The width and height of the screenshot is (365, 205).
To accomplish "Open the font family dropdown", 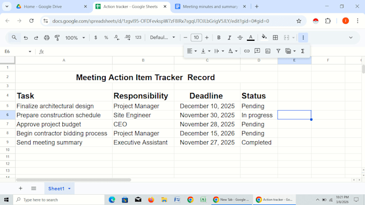I will [162, 38].
